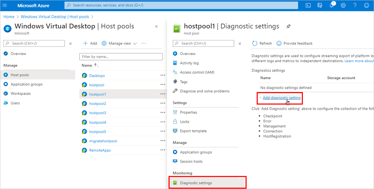Collapse the left Windows Virtual Desktop menu
Screen dimensions: 374x189
tap(71, 43)
